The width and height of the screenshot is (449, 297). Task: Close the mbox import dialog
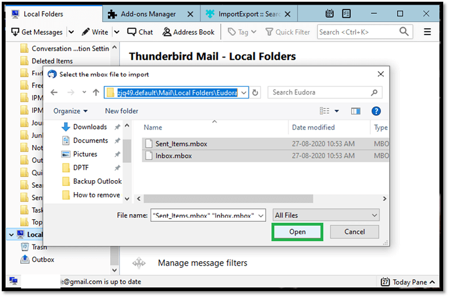(380, 74)
